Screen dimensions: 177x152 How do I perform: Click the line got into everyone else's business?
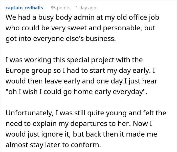(x=61, y=39)
